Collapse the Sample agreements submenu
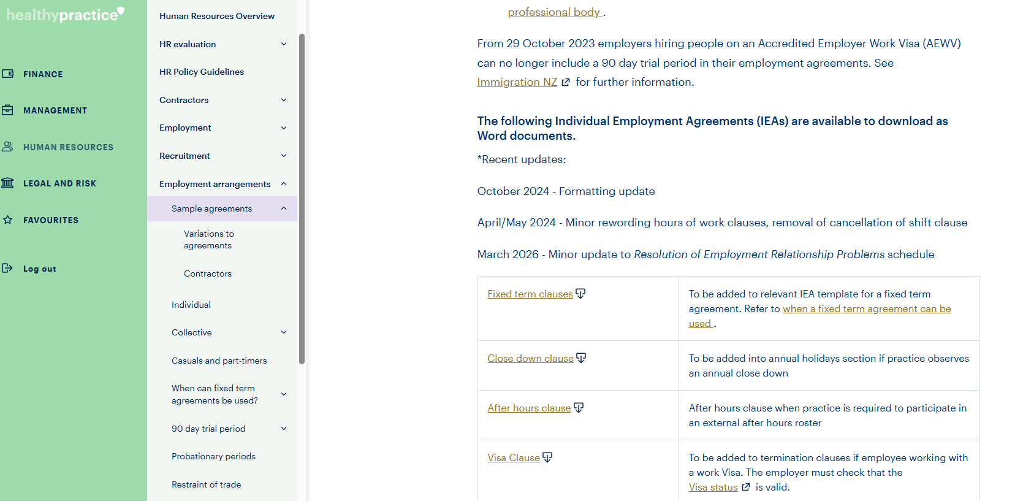1023x501 pixels. point(284,208)
